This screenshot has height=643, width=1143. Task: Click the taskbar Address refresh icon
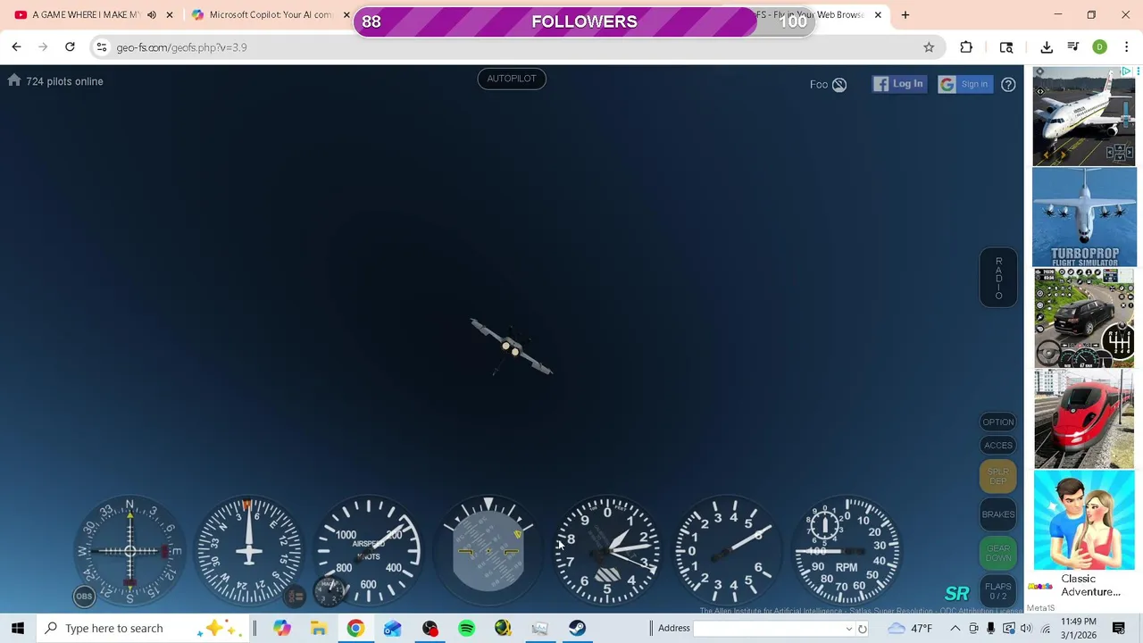click(x=863, y=629)
